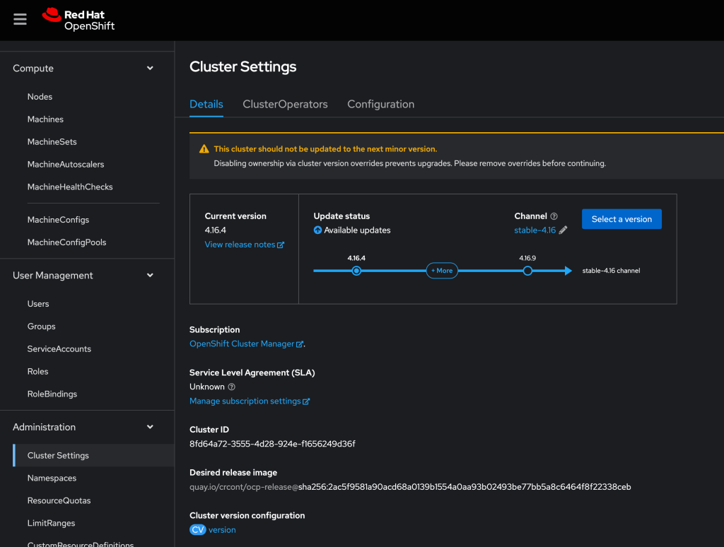Viewport: 724px width, 547px height.
Task: Open MachineAutoscalers page
Action: (66, 165)
